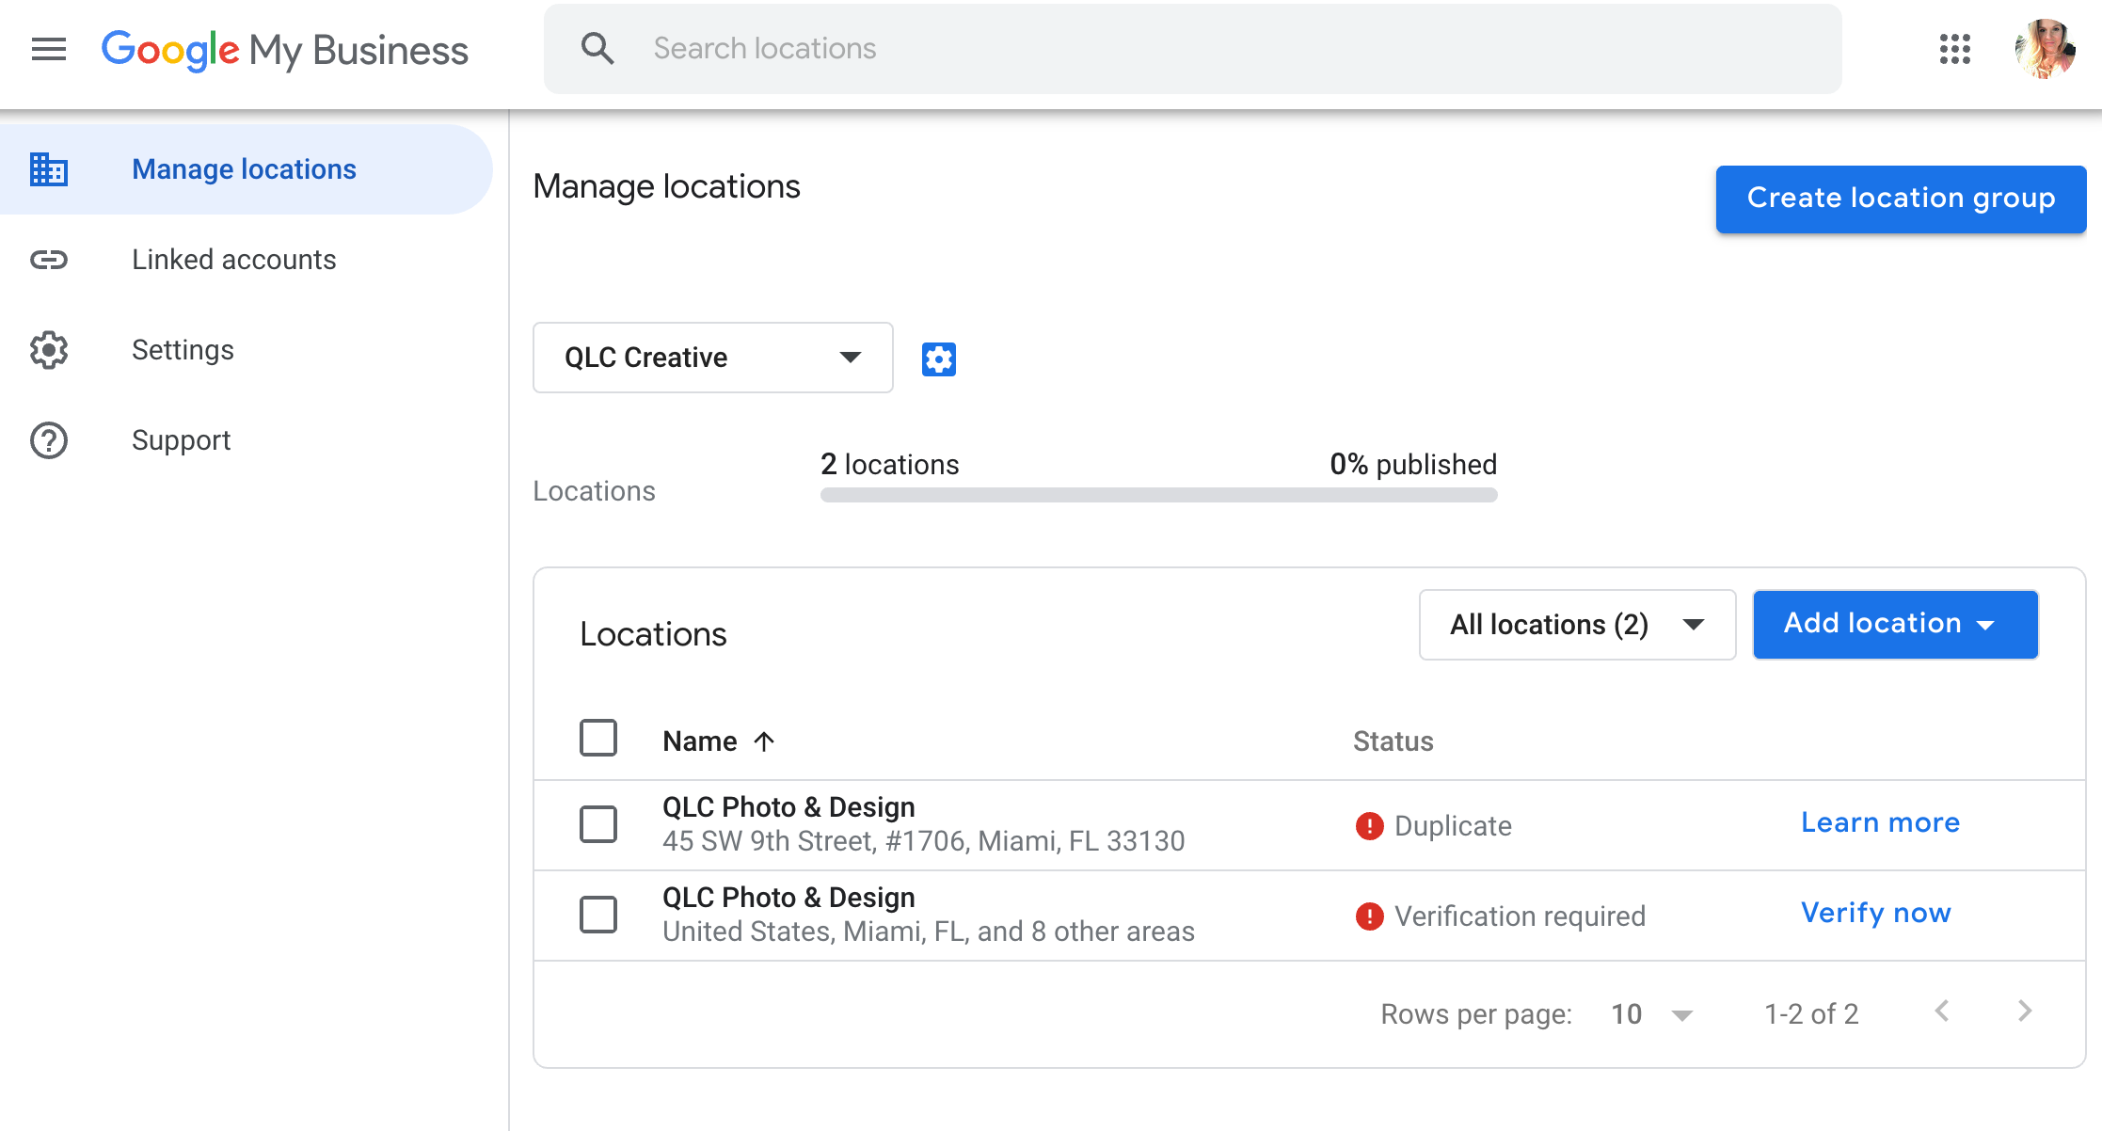The width and height of the screenshot is (2102, 1131).
Task: Open the Google apps grid
Action: [x=1954, y=49]
